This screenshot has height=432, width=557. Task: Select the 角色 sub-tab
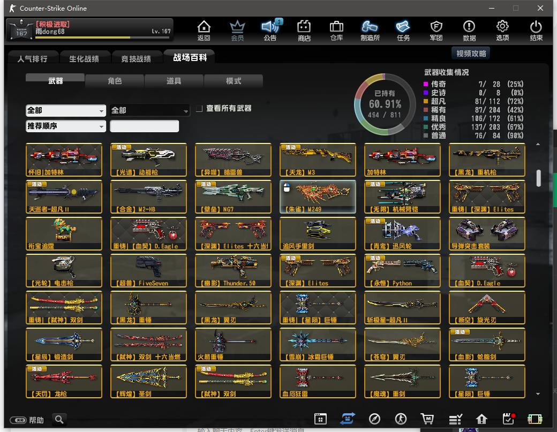(x=115, y=81)
